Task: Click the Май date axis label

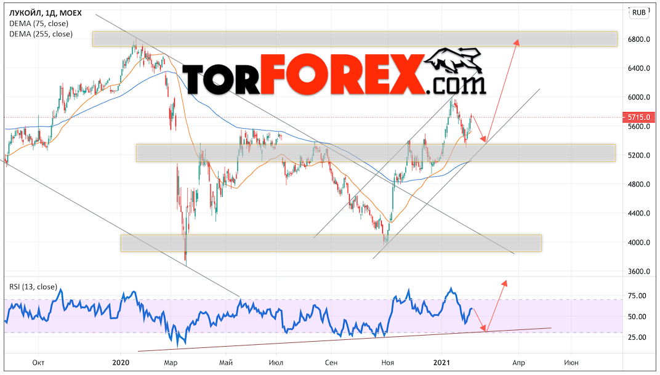Action: [226, 362]
